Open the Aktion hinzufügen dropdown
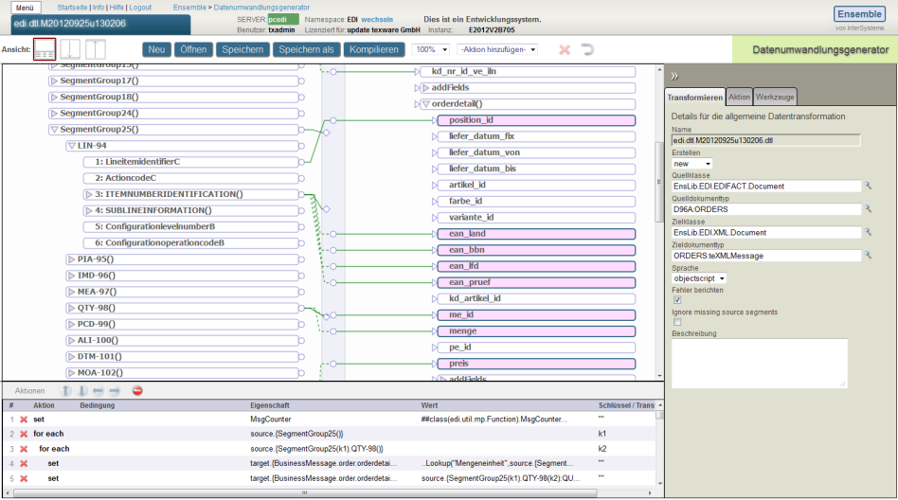Image resolution: width=898 pixels, height=500 pixels. pyautogui.click(x=497, y=49)
